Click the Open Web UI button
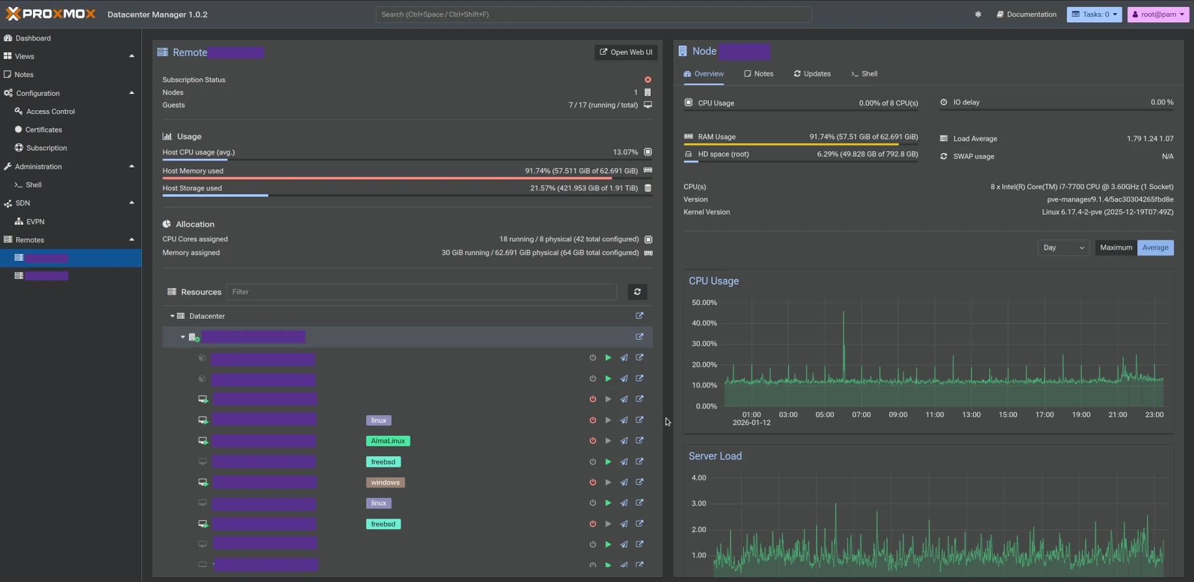Screen dimensions: 1194x582 tap(625, 52)
